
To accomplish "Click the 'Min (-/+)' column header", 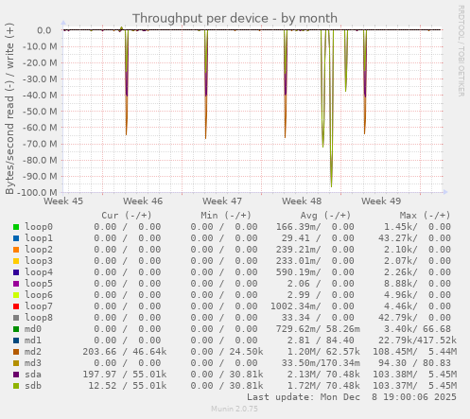I will pyautogui.click(x=226, y=216).
